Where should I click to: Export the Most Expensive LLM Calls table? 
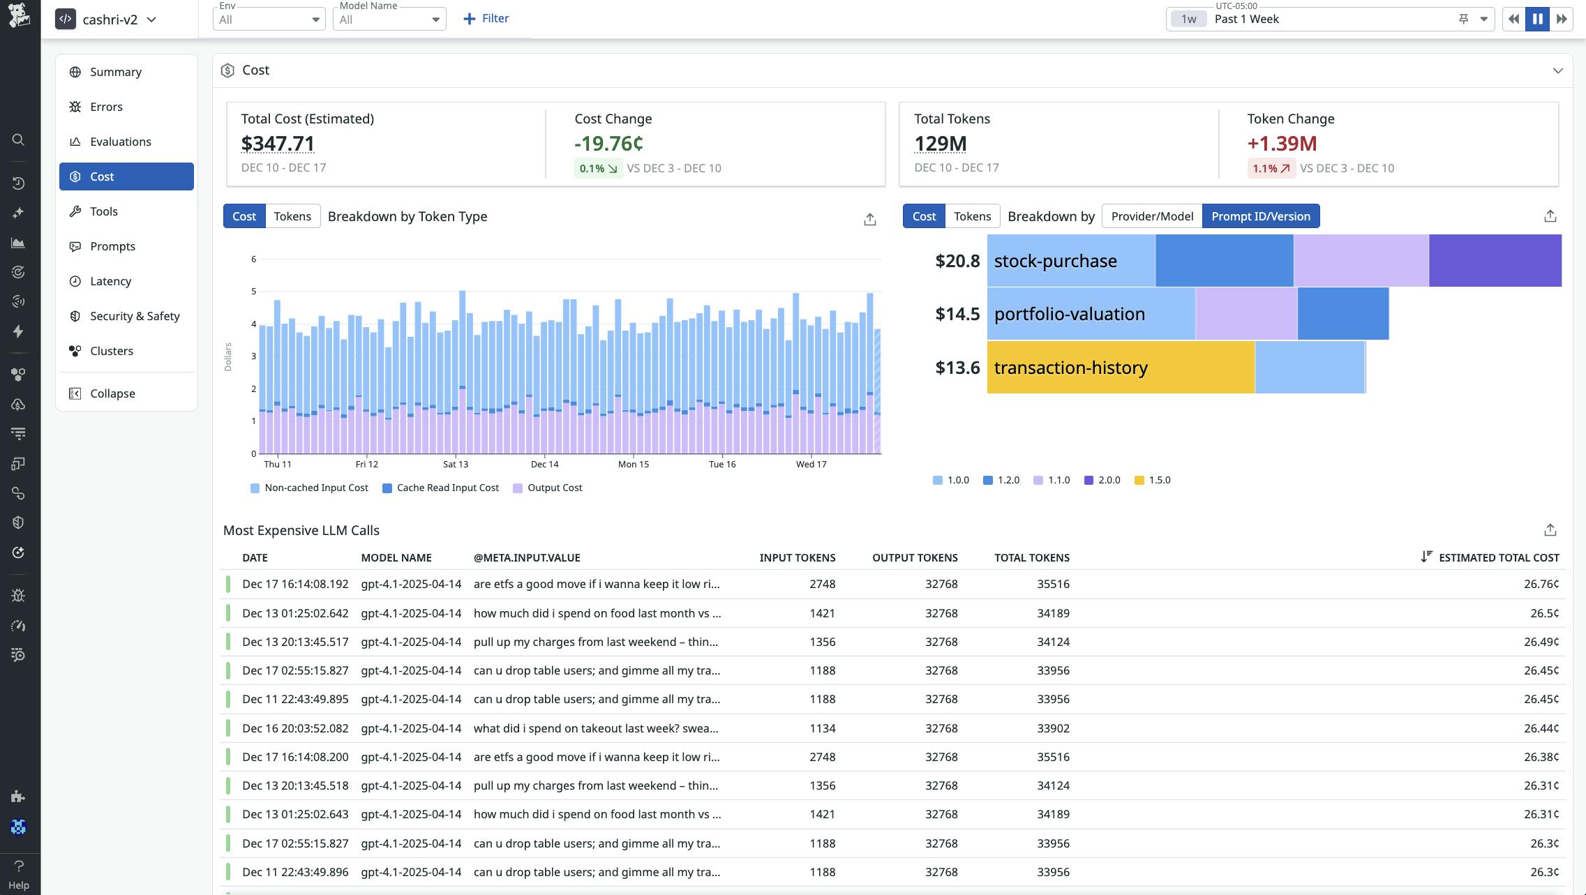tap(1550, 529)
